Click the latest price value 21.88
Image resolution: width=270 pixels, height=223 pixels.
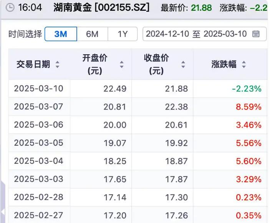pos(202,7)
